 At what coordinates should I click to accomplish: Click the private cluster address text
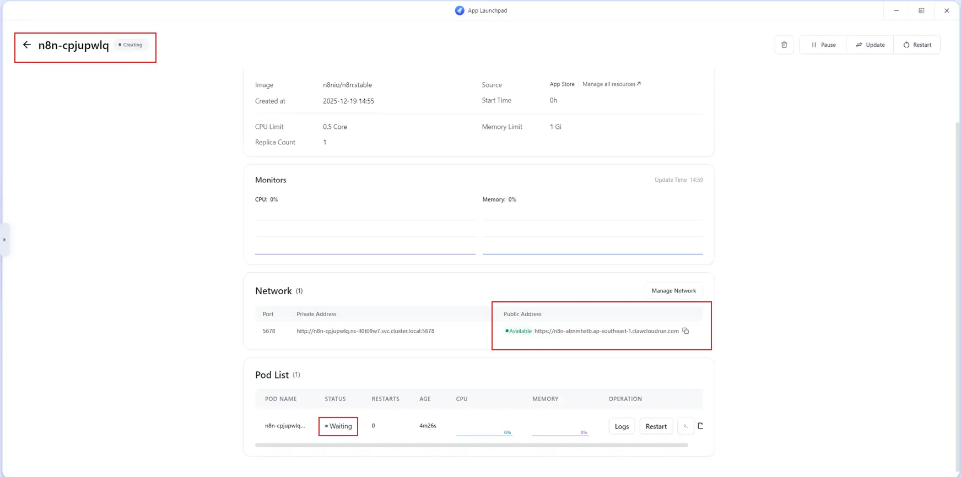365,331
